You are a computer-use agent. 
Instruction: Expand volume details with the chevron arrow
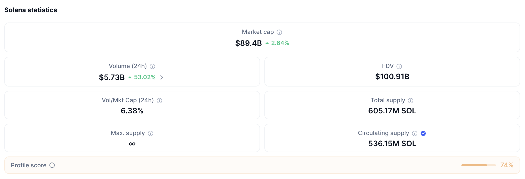point(162,77)
